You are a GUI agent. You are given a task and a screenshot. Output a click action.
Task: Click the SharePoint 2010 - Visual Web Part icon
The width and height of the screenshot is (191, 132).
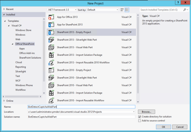pyautogui.click(x=51, y=85)
